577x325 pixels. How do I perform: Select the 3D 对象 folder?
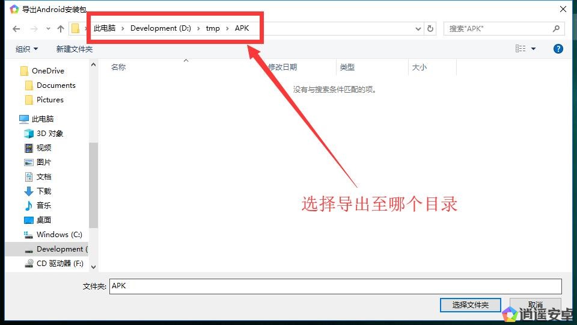pos(49,134)
